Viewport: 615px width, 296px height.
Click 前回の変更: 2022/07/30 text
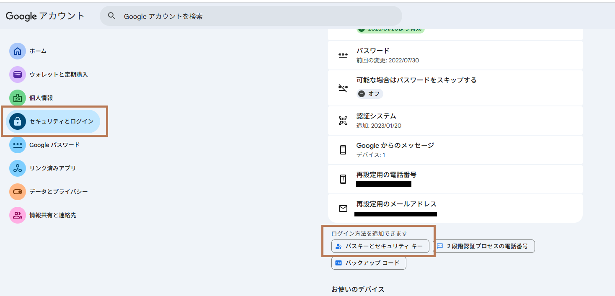tap(388, 60)
